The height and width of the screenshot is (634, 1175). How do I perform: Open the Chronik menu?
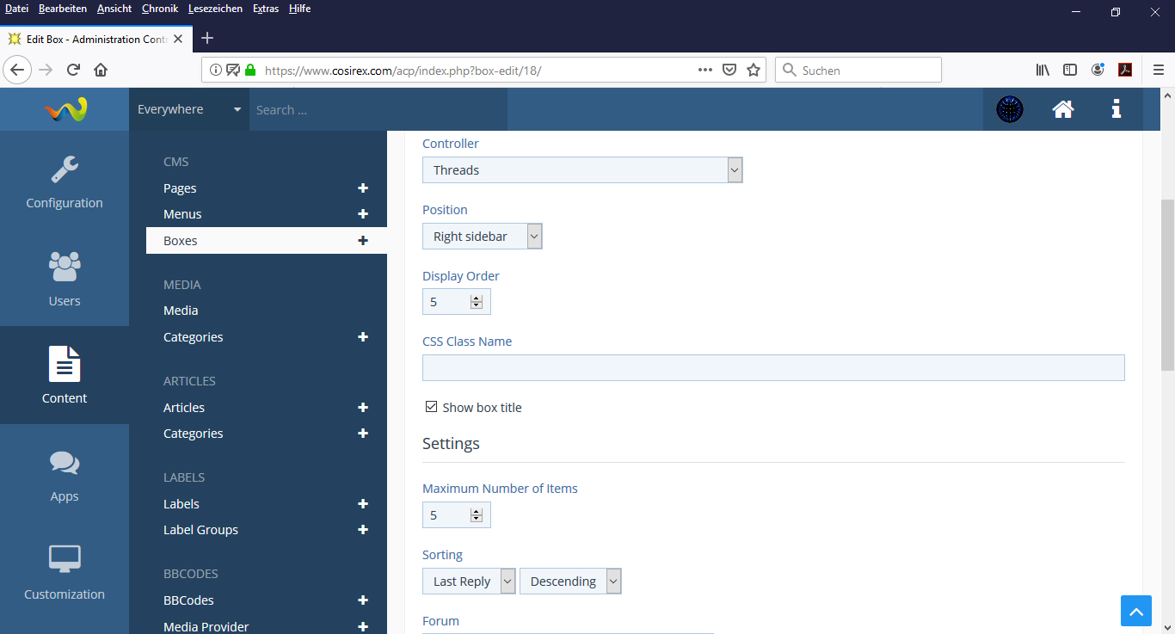coord(160,9)
